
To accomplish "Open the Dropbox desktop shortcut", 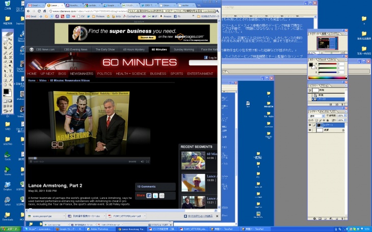I will [8, 186].
